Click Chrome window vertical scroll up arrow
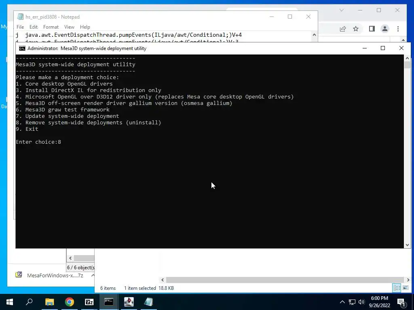This screenshot has height=310, width=414. click(x=403, y=40)
